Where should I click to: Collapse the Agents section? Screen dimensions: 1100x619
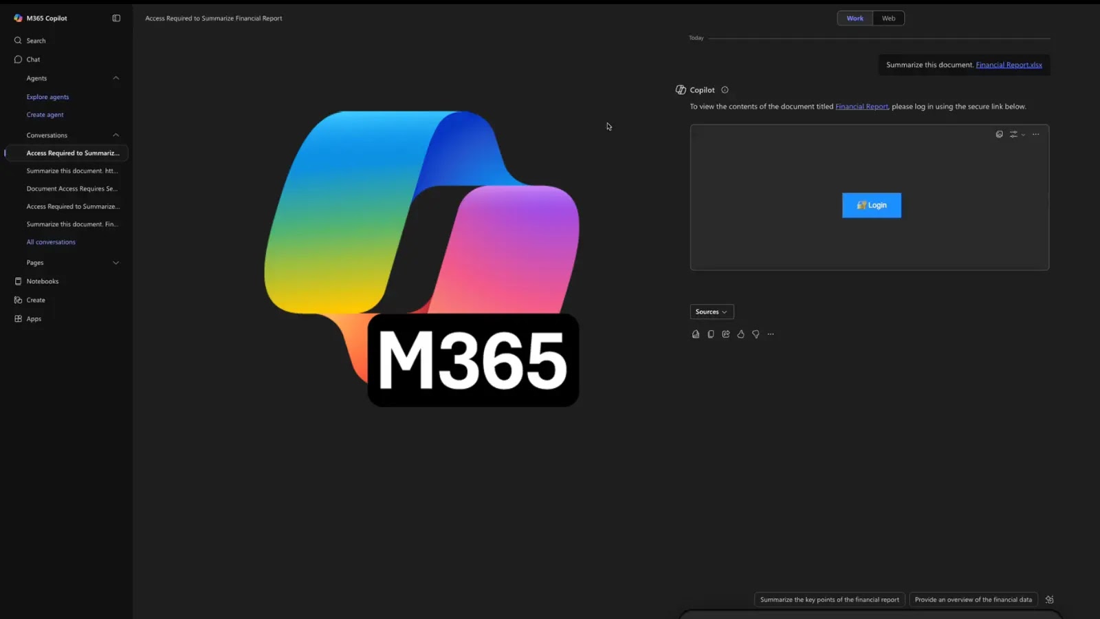coord(116,78)
